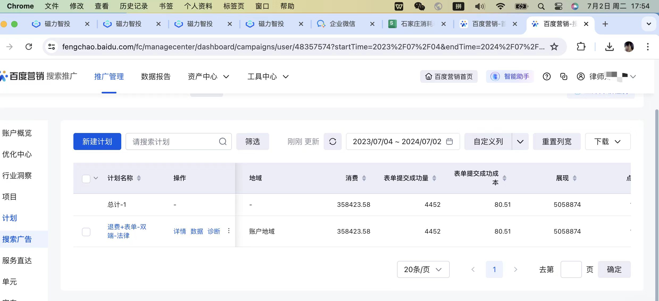Click the 去第 page number input field
The width and height of the screenshot is (659, 301).
coord(571,269)
